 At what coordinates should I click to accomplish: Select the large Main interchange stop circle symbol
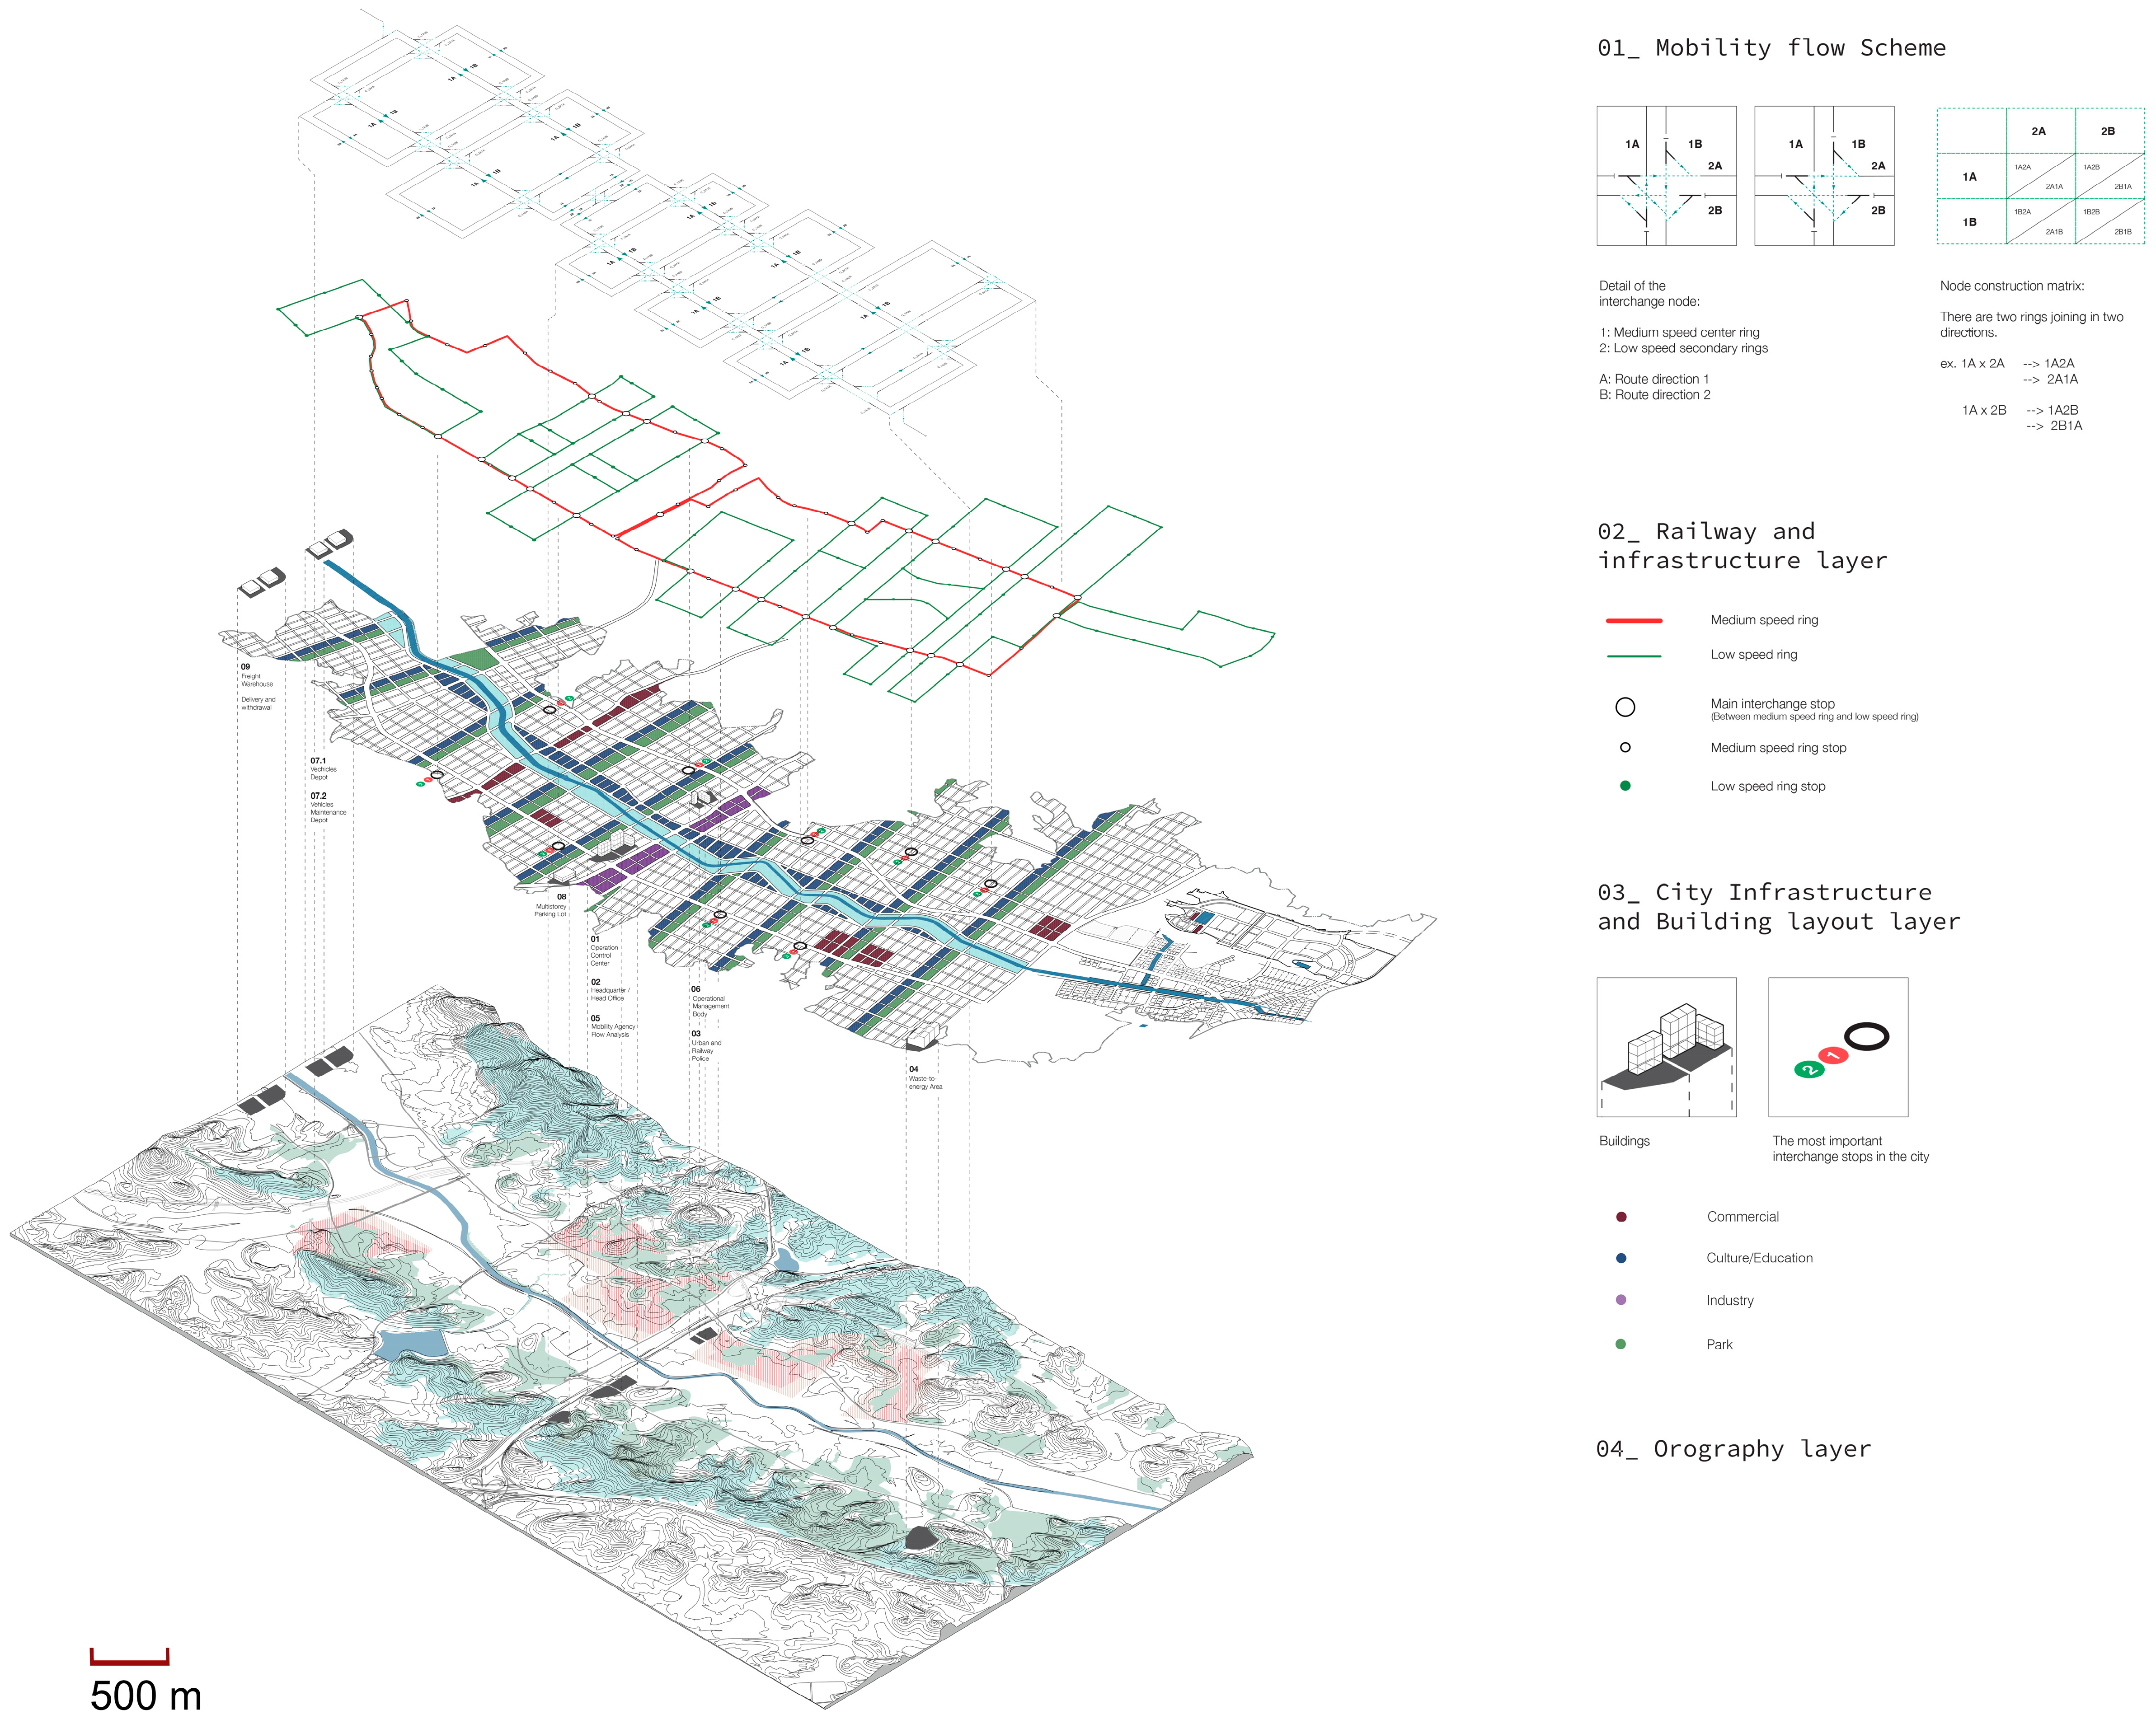[x=1625, y=707]
